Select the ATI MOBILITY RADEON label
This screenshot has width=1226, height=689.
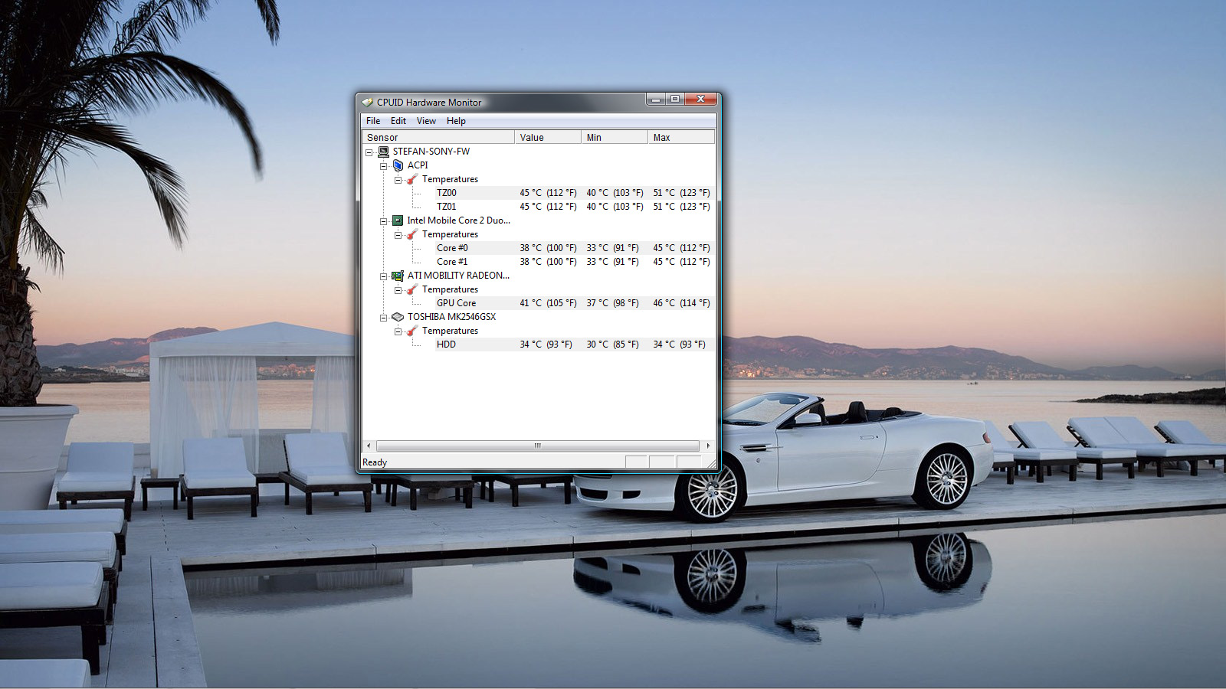coord(458,276)
